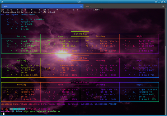
Task: Click the '1.5 mm | 100%' precipitation value
Action: [147, 99]
